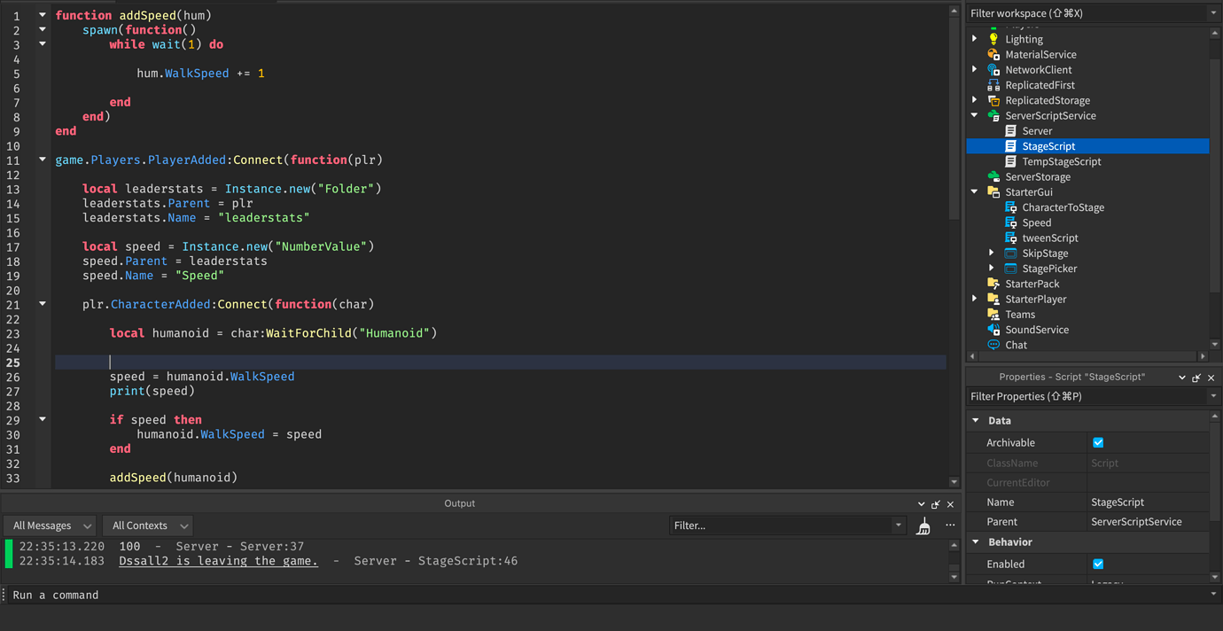Collapse the ServerScriptService tree node

point(975,115)
